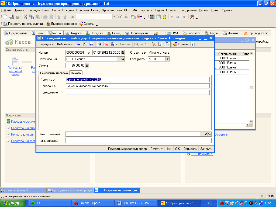Click the Open file toolbar icon
Viewport: 276px width, 207px height.
coord(12,17)
